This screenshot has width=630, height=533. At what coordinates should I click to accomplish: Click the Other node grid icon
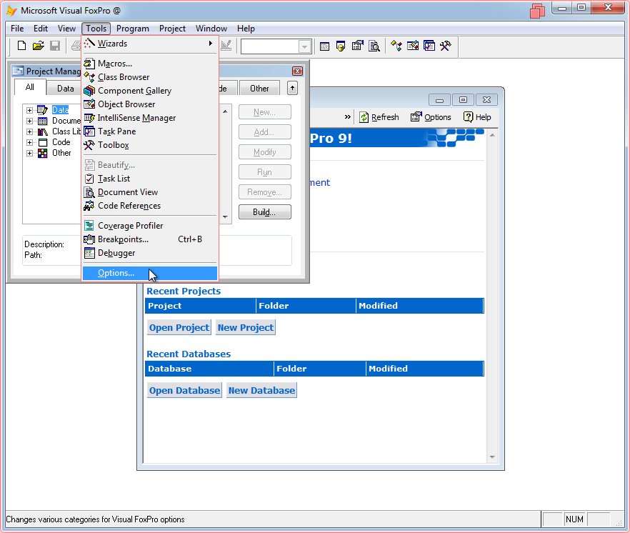42,153
